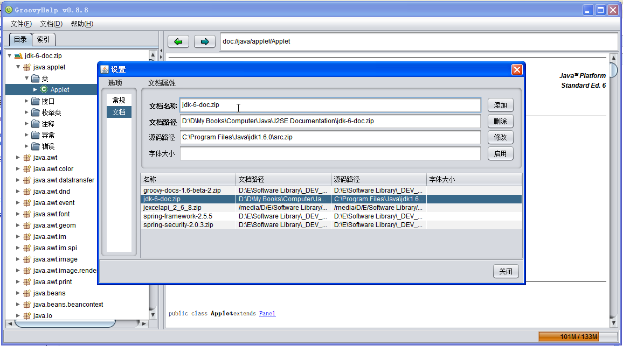The height and width of the screenshot is (346, 623).
Task: Click the 删除 button
Action: pyautogui.click(x=500, y=121)
